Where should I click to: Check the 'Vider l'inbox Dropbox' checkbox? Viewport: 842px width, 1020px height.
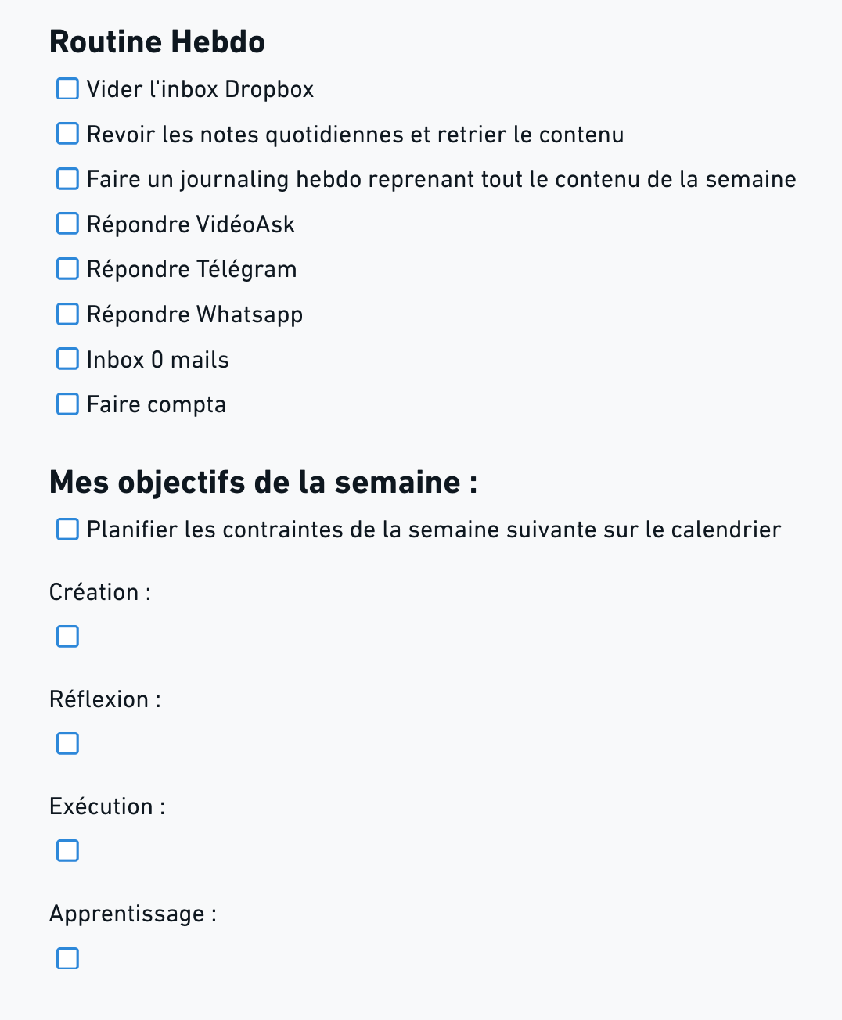coord(68,89)
